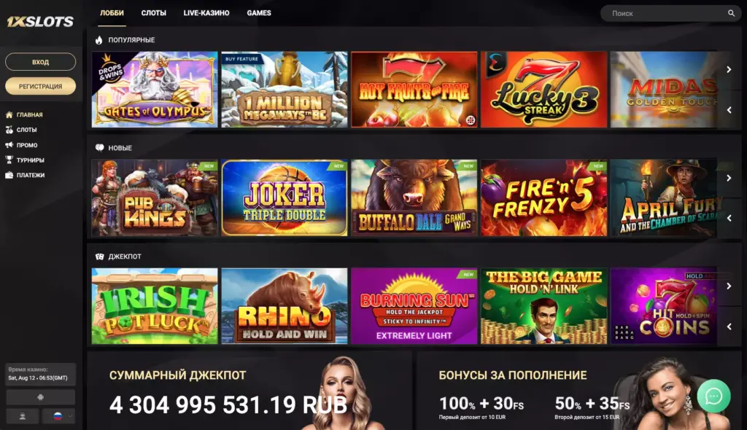Viewport: 747px width, 430px height.
Task: Click the Android app download icon
Action: coord(41,397)
